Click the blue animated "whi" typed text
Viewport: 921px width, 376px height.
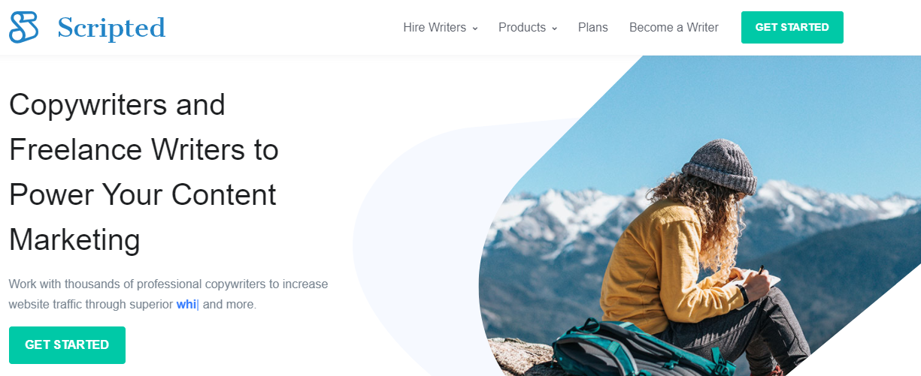(x=186, y=305)
